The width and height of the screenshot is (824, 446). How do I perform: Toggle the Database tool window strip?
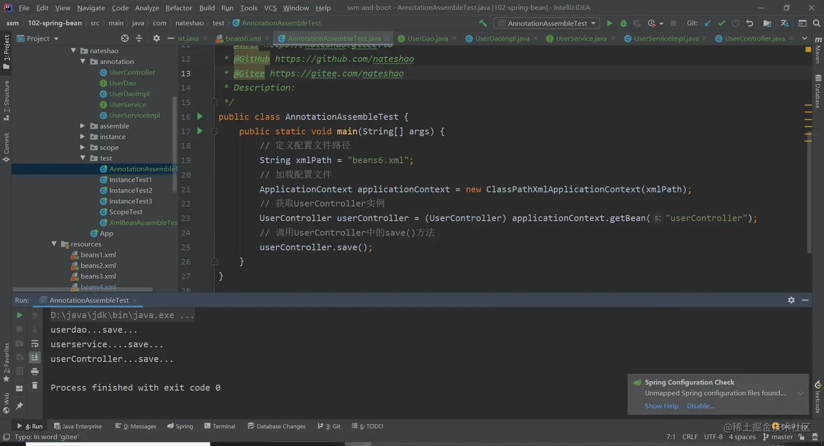pyautogui.click(x=818, y=91)
